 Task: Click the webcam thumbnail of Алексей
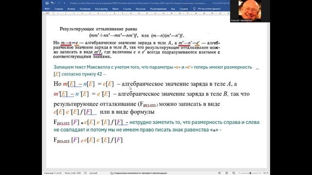pos(250,11)
